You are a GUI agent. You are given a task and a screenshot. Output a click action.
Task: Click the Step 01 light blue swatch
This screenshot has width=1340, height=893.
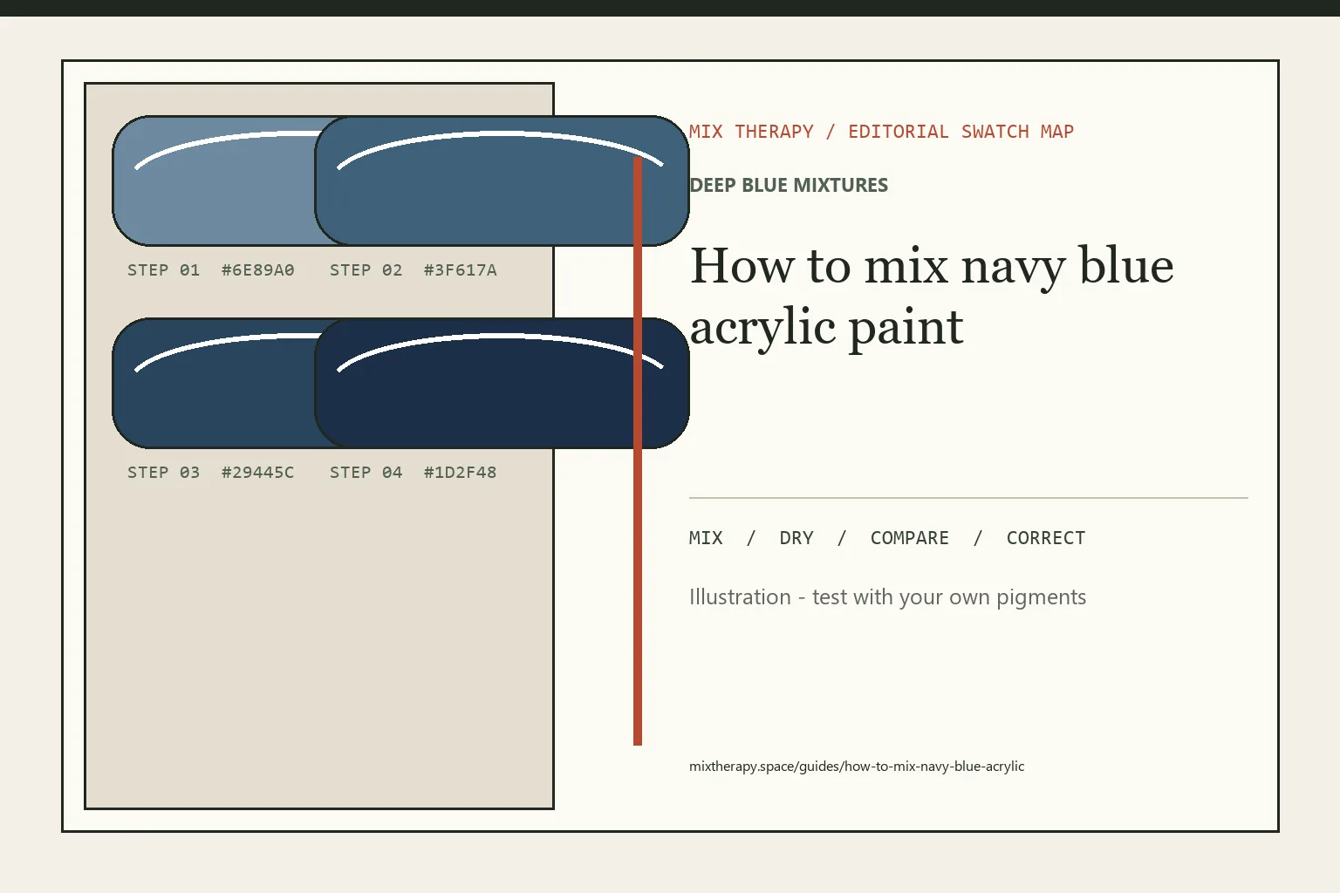click(214, 181)
